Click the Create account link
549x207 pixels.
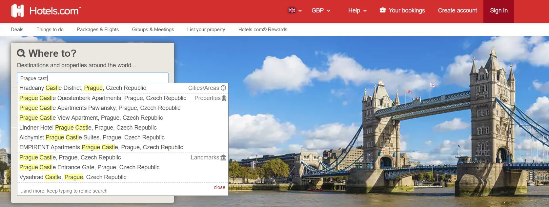pos(457,10)
